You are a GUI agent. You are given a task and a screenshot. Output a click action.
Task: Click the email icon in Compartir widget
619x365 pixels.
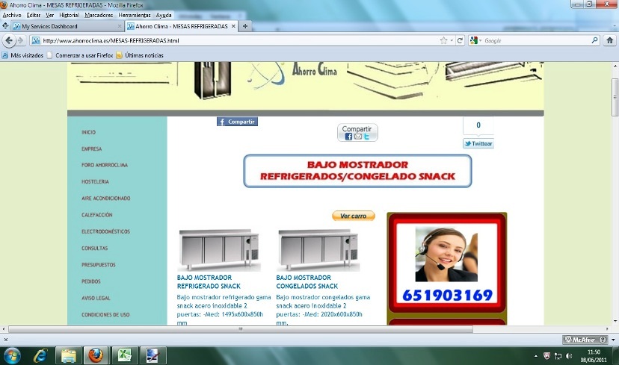click(358, 137)
